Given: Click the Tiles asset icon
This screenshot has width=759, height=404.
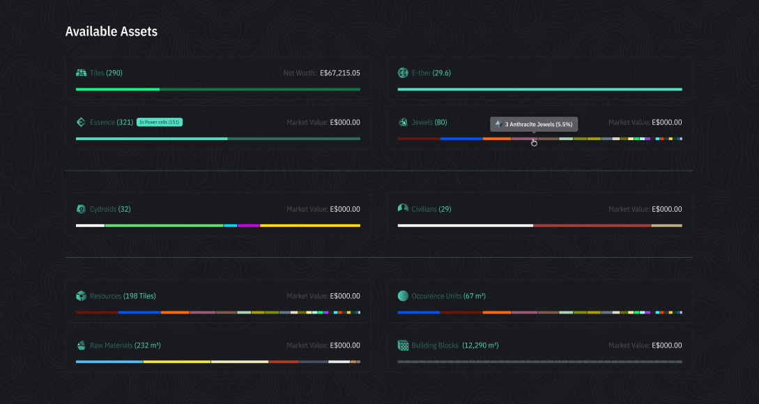Looking at the screenshot, I should pos(81,73).
